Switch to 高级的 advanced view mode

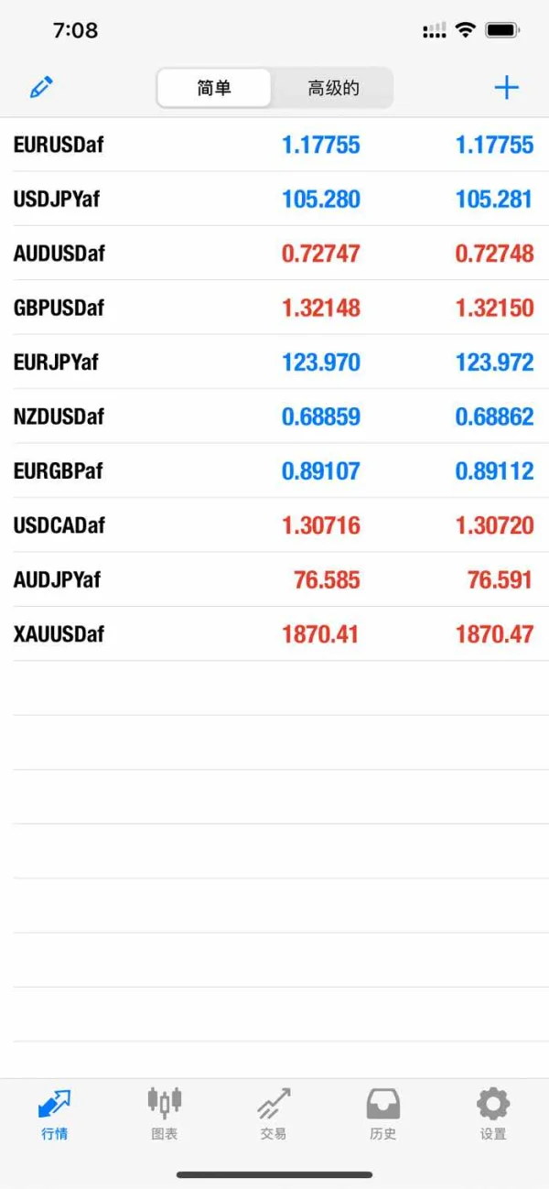pos(333,89)
